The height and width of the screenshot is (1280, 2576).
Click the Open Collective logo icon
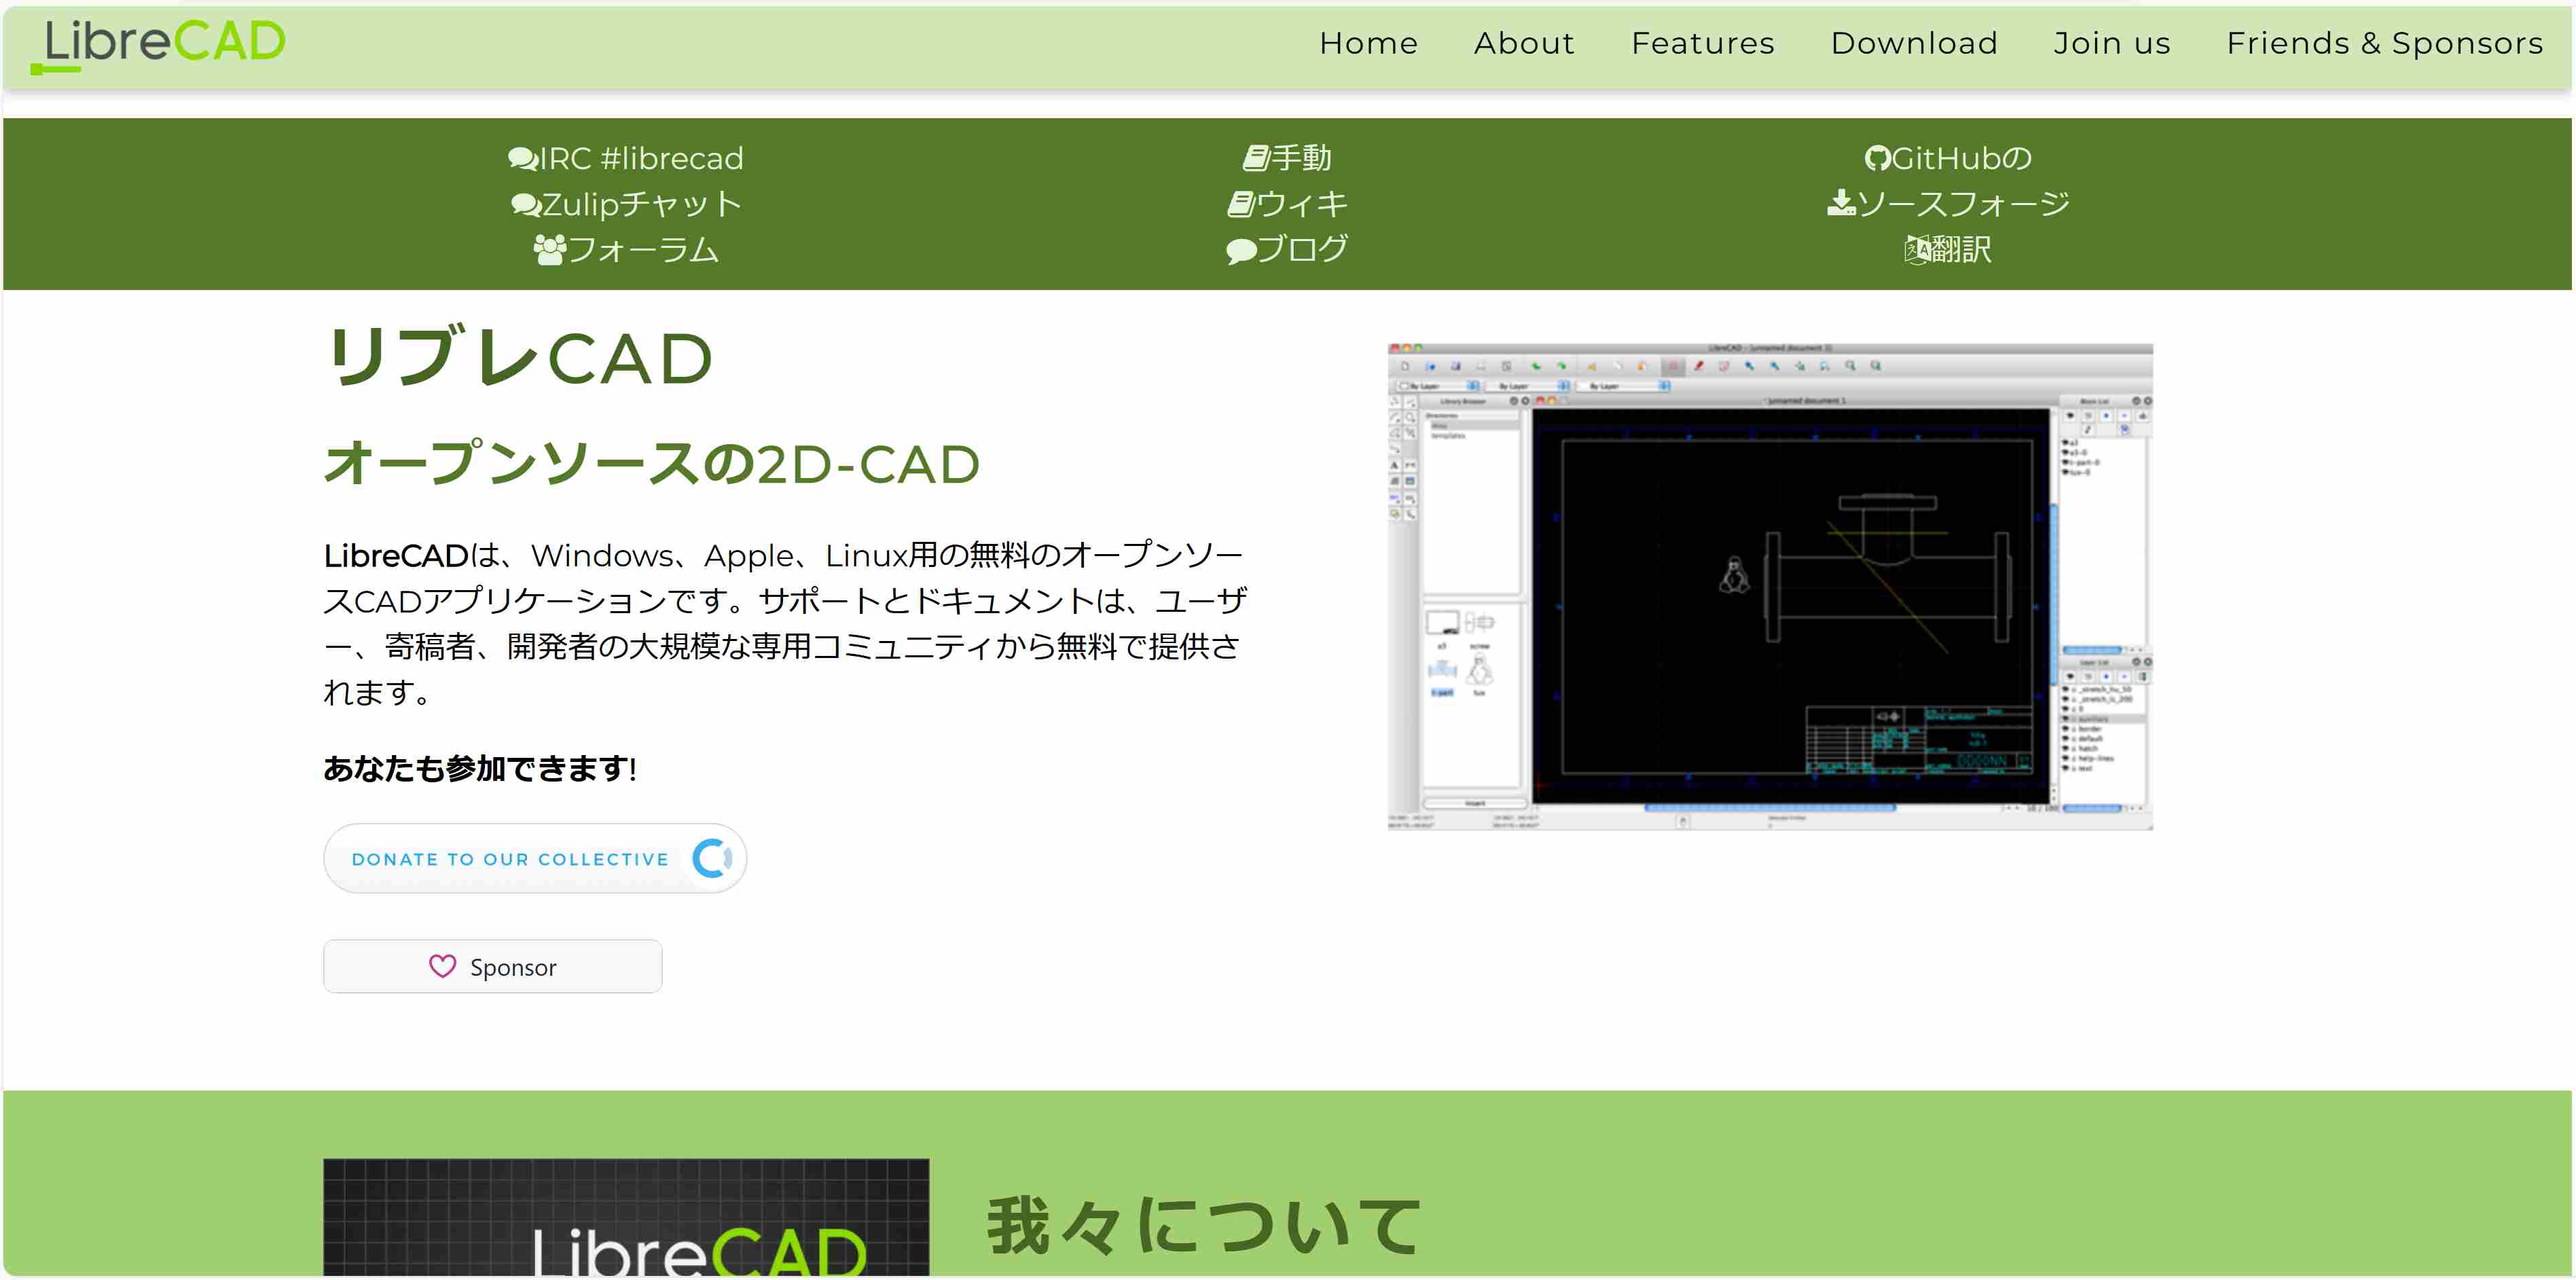[712, 858]
